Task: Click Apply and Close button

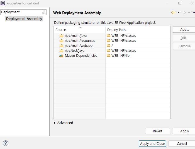Action: tap(152, 144)
